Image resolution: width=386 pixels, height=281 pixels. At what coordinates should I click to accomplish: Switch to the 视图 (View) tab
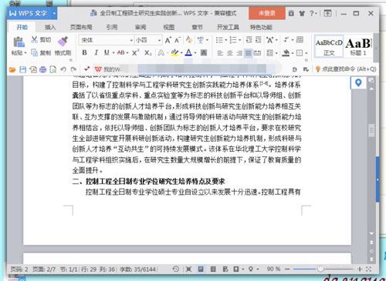click(x=169, y=27)
